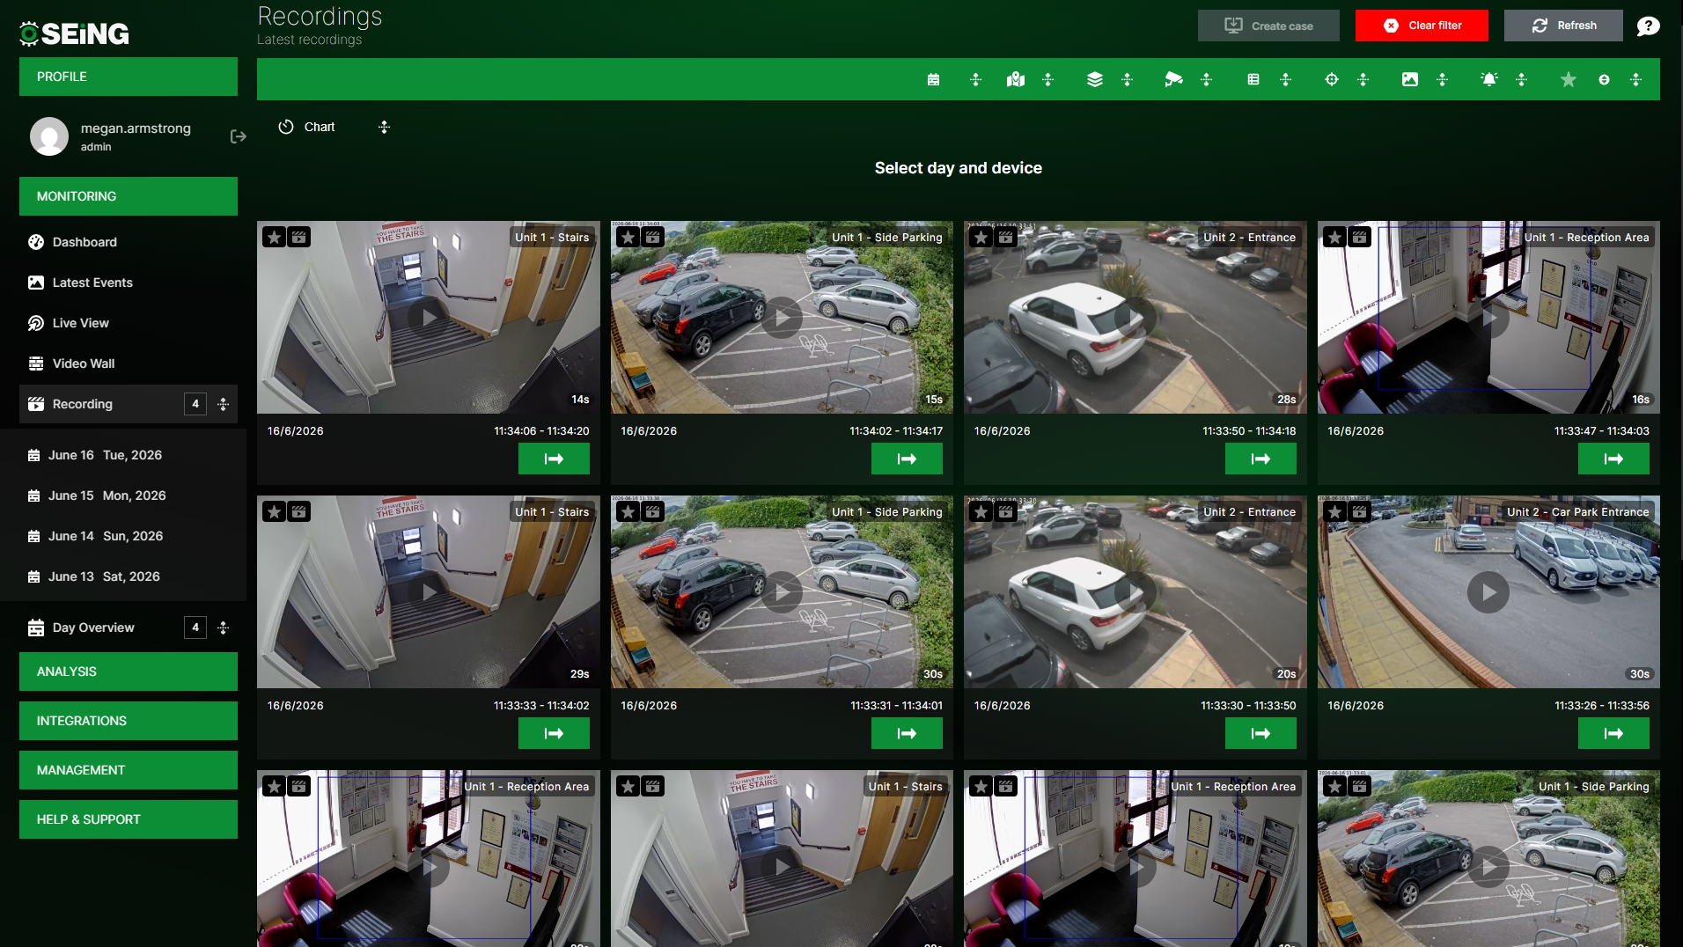Click the clapperboard icon on Stairs 11:34:06 recording
The height and width of the screenshot is (947, 1683).
point(299,237)
